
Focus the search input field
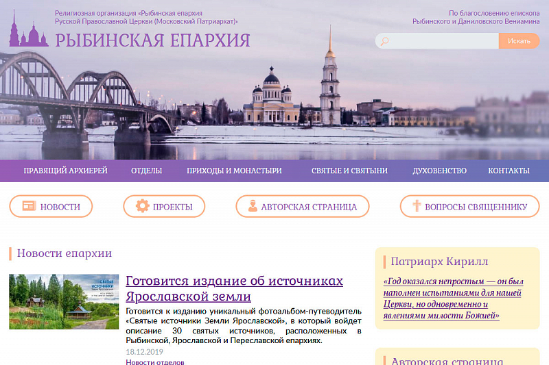(437, 41)
